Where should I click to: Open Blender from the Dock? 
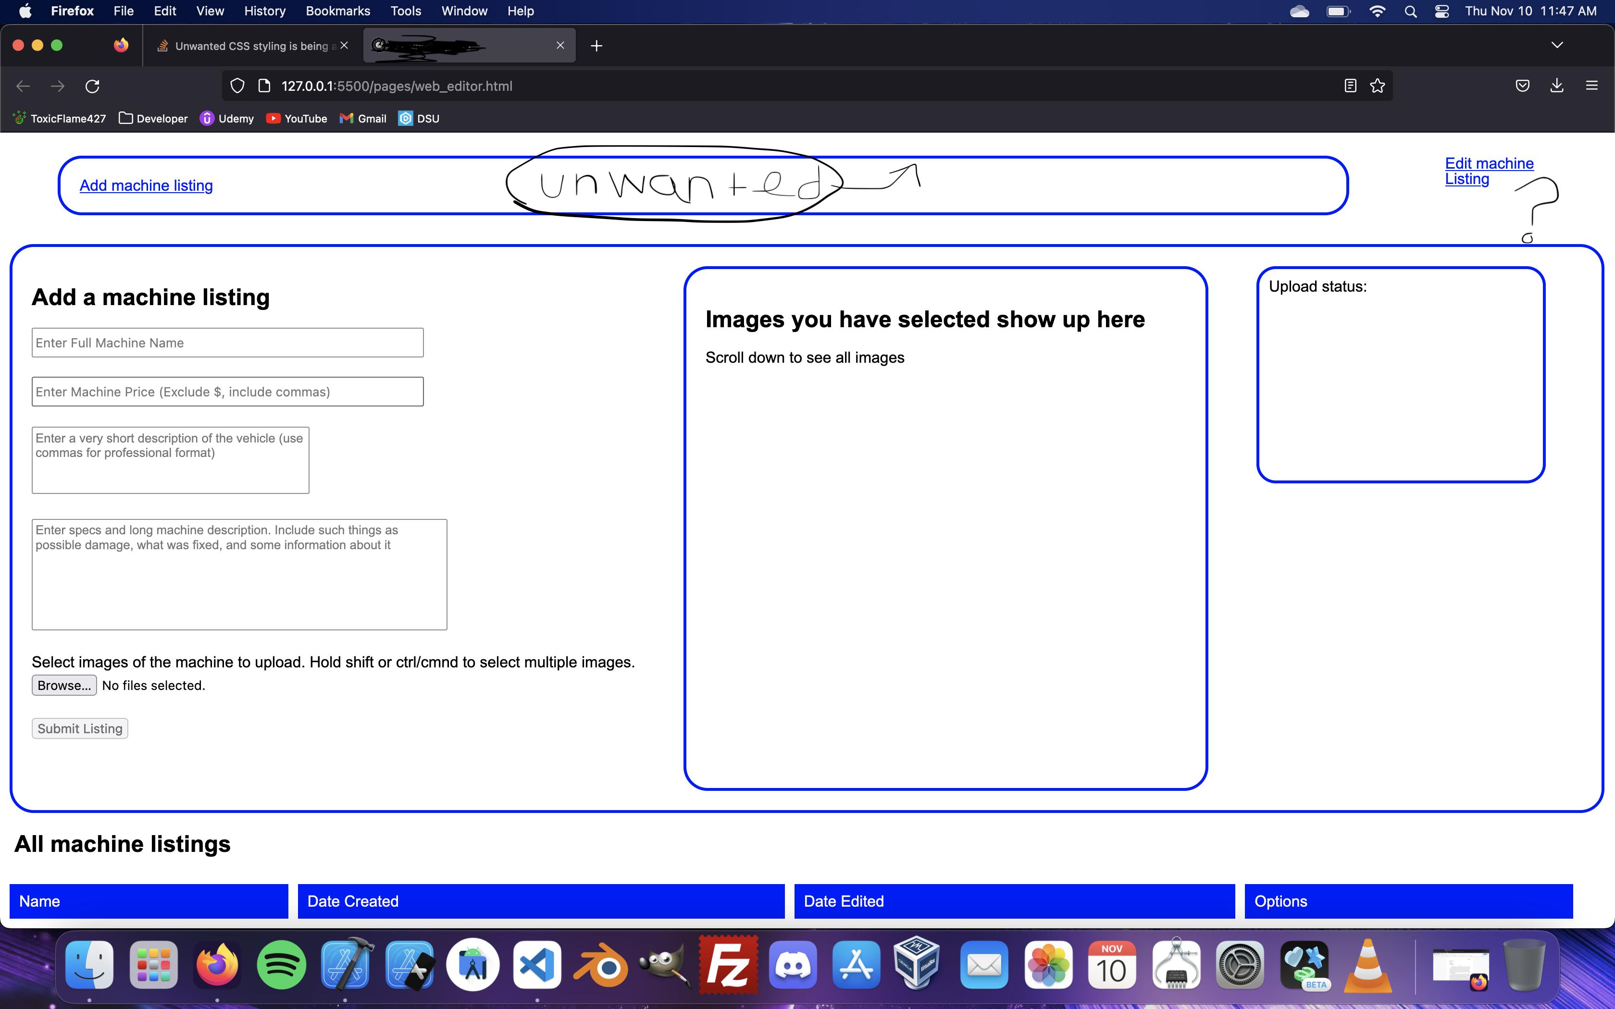pyautogui.click(x=601, y=965)
